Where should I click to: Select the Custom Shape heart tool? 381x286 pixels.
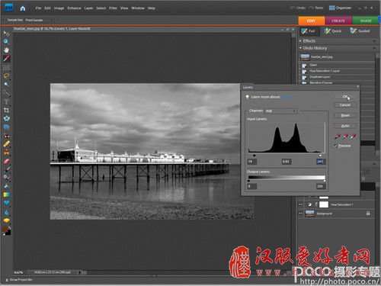[6, 203]
